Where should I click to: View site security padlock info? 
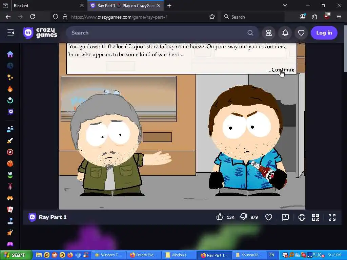(65, 17)
